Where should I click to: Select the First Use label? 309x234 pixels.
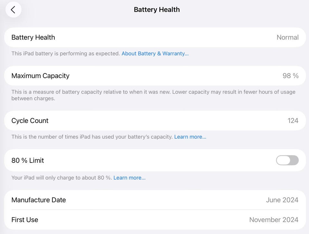tap(25, 220)
